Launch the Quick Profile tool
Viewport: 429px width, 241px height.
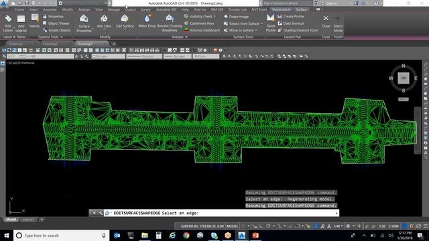coord(271,23)
